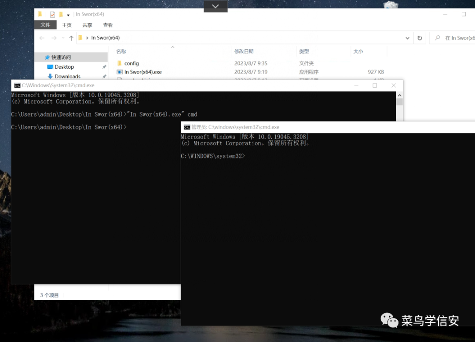475x342 pixels.
Task: Switch to the 查看 ribbon tab
Action: pos(108,25)
